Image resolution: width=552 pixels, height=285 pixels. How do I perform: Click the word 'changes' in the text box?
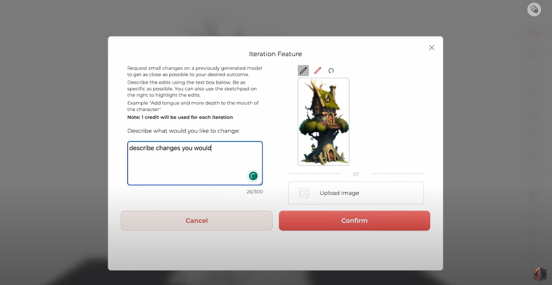168,148
